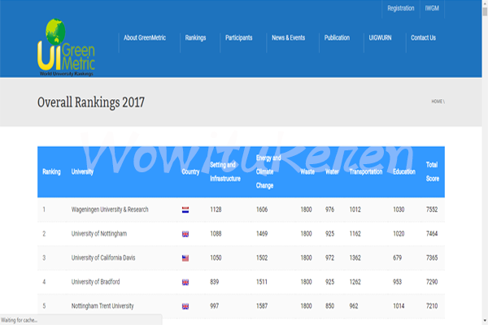488x325 pixels.
Task: Click the US flag for California Davis
Action: (x=185, y=258)
